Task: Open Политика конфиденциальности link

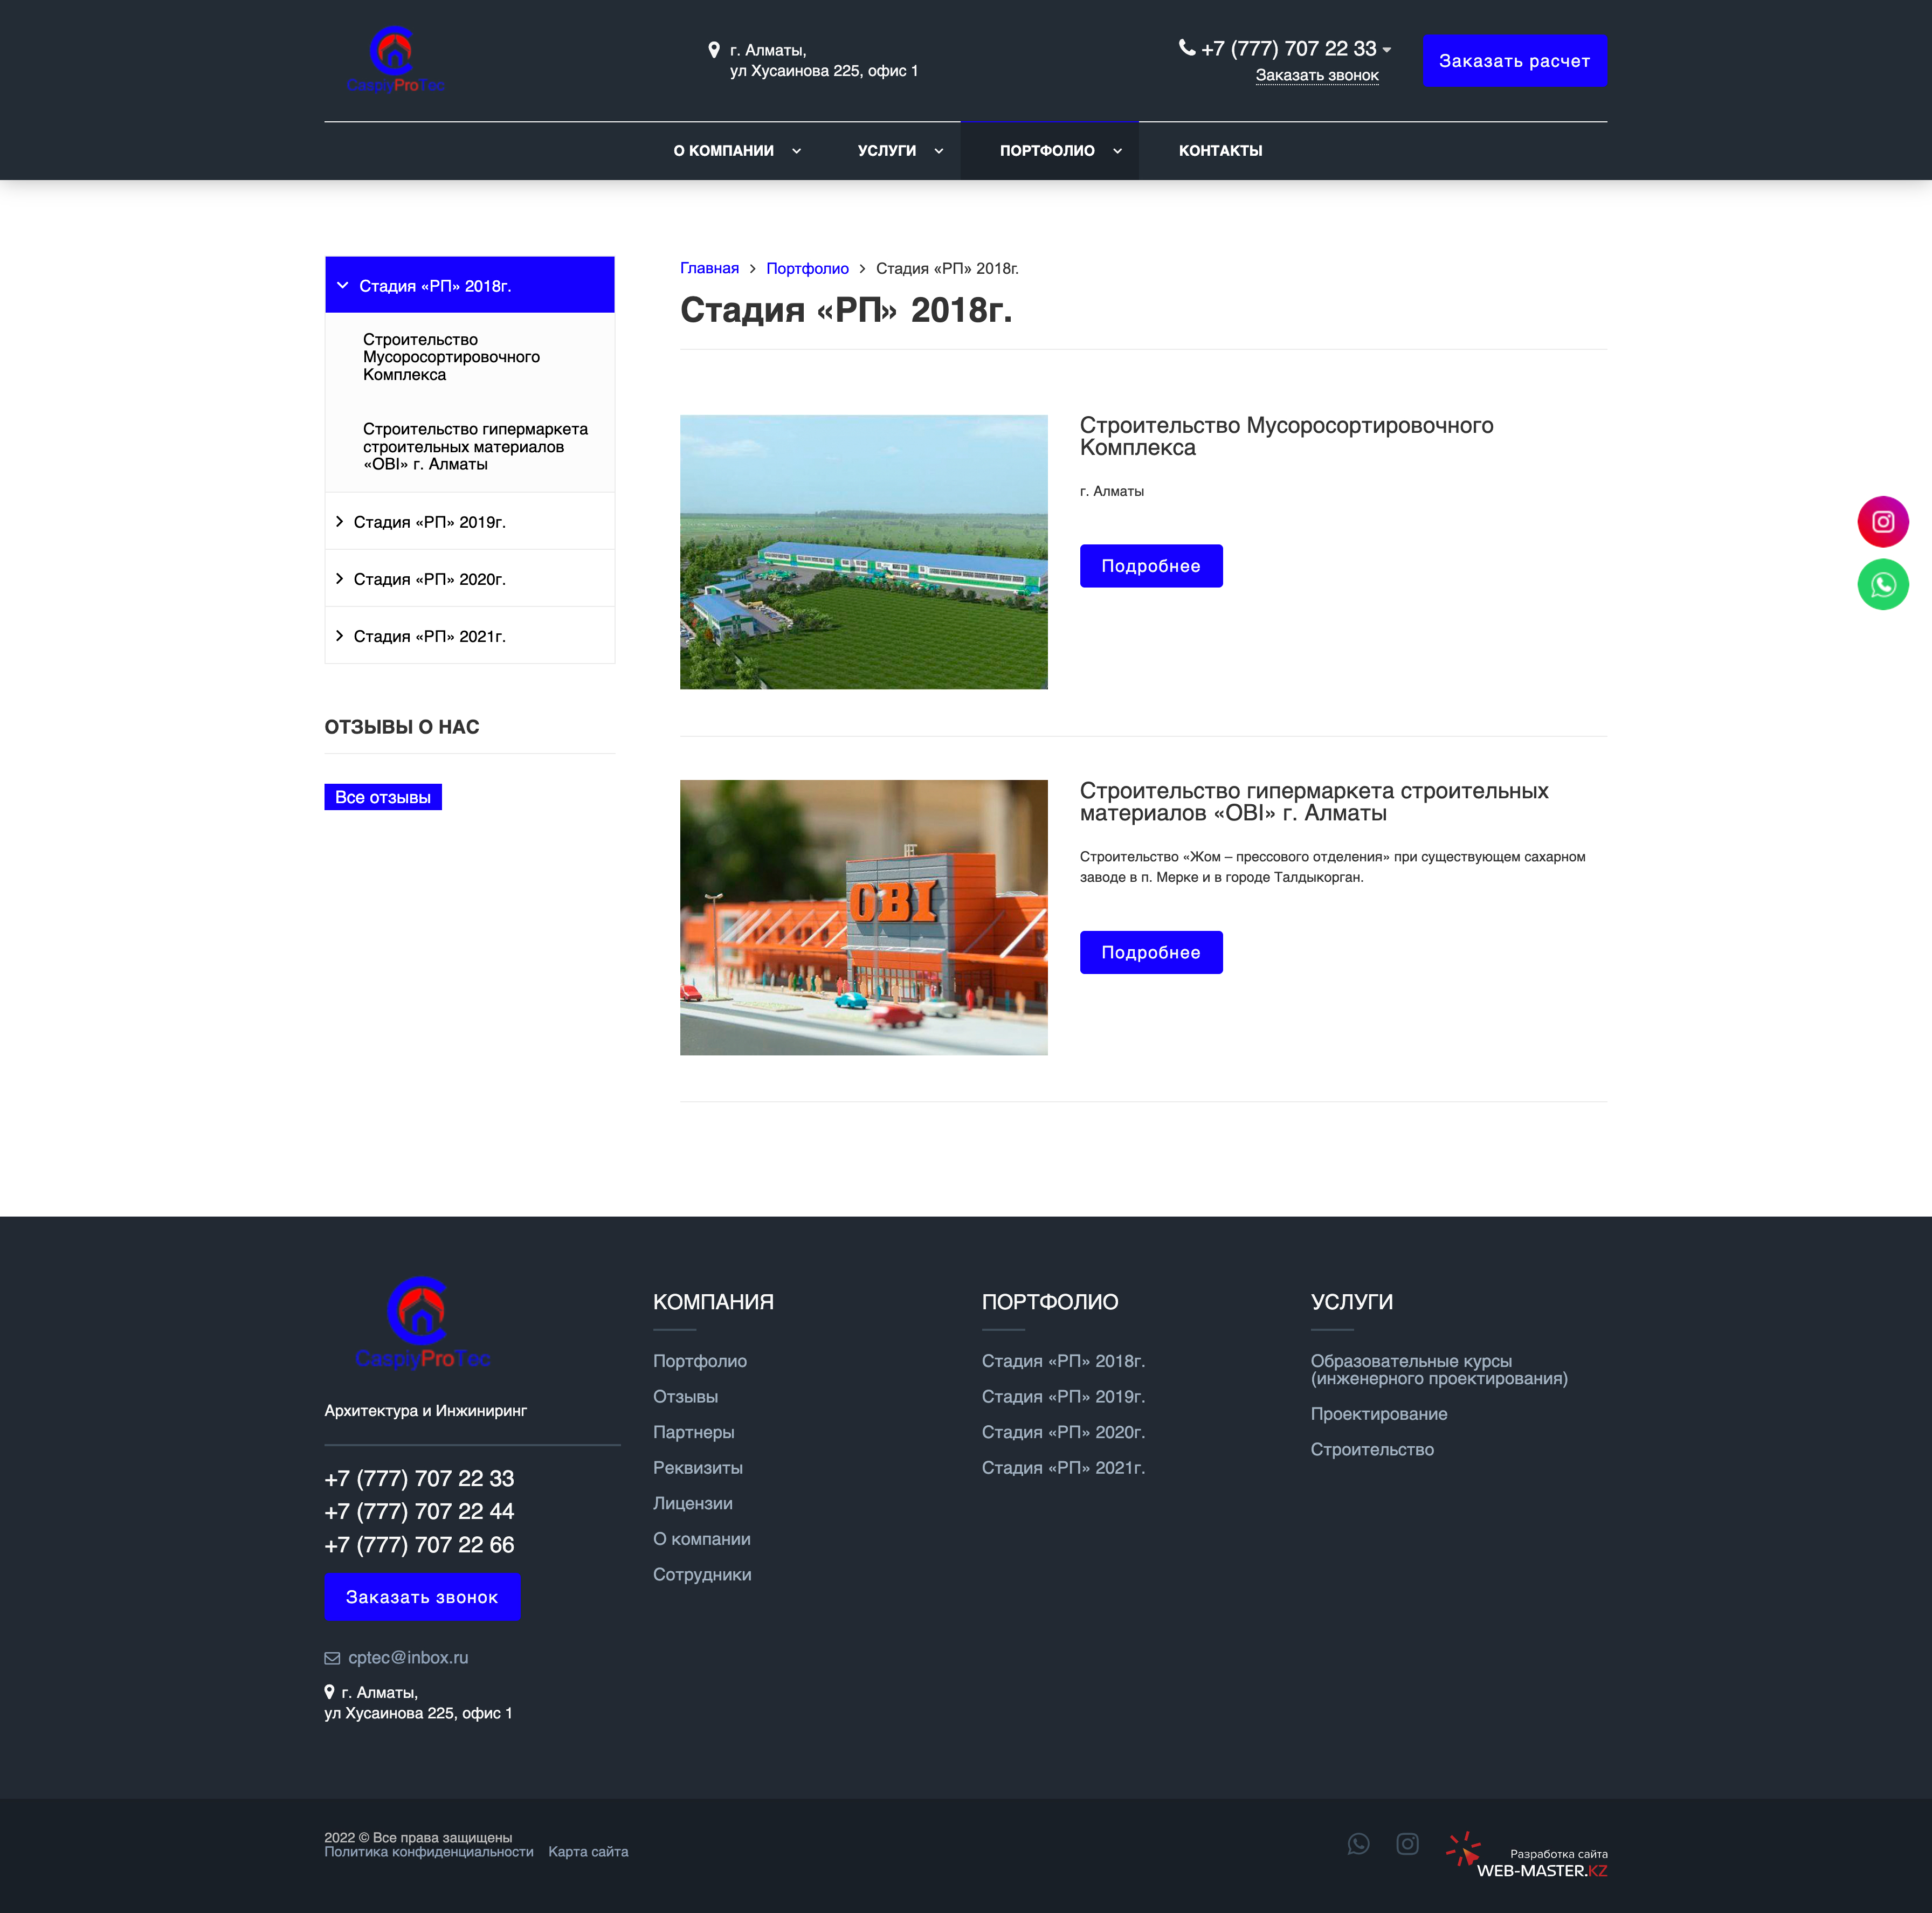Action: click(429, 1852)
